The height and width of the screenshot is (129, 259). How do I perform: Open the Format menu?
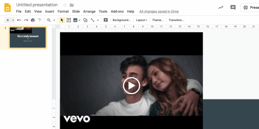click(x=63, y=11)
